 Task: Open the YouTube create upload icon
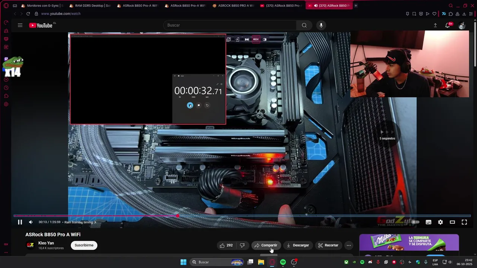435,25
